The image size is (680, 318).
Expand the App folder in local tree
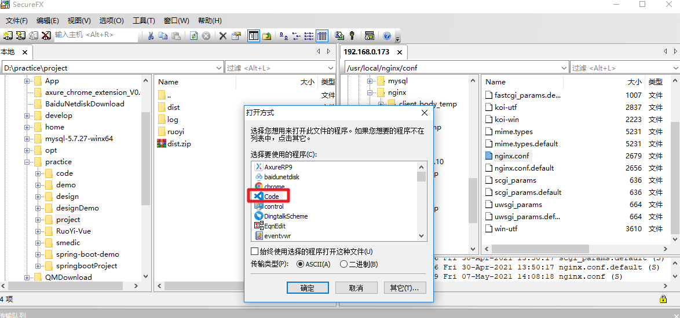pos(27,81)
